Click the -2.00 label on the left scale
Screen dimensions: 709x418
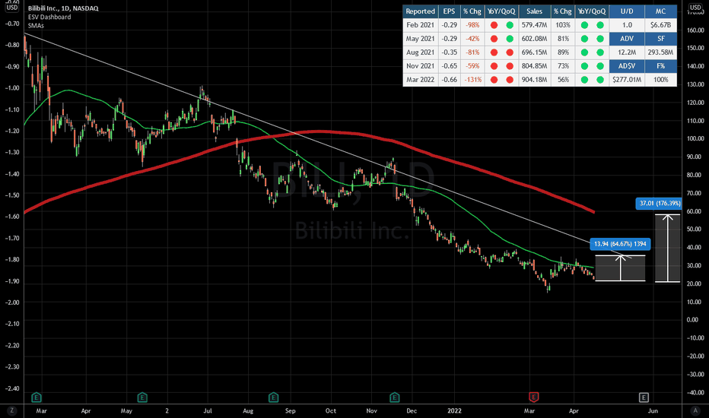11,302
